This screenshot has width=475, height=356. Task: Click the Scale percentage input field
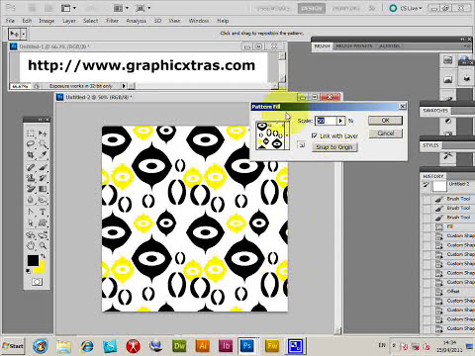tap(326, 121)
